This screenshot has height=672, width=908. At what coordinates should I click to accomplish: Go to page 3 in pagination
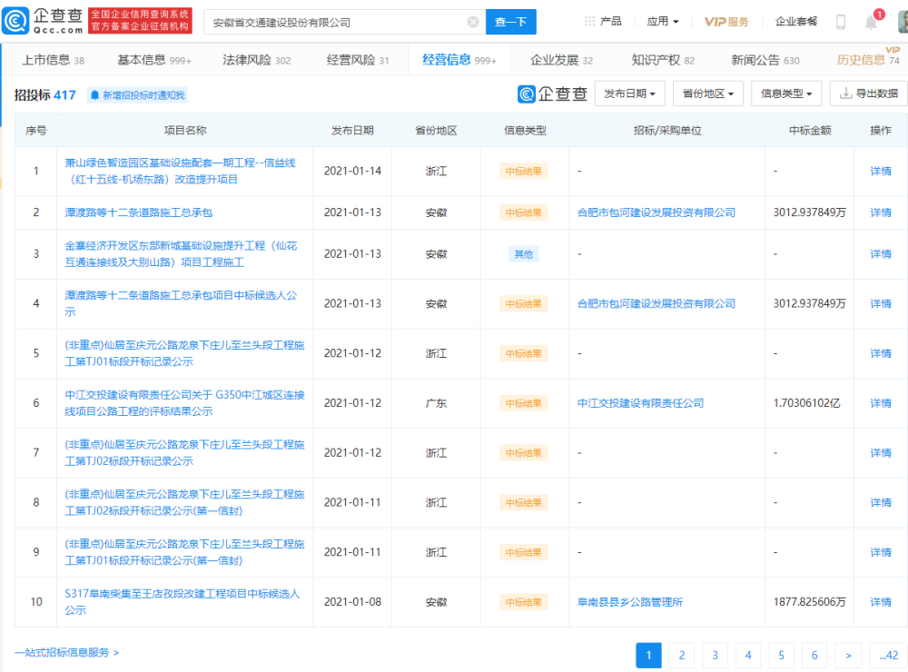click(x=715, y=655)
